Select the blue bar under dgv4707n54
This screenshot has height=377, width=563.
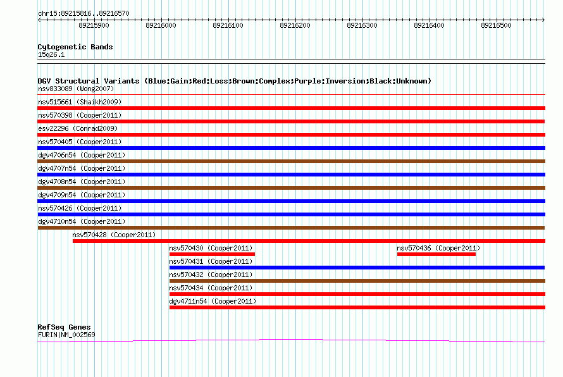point(291,175)
